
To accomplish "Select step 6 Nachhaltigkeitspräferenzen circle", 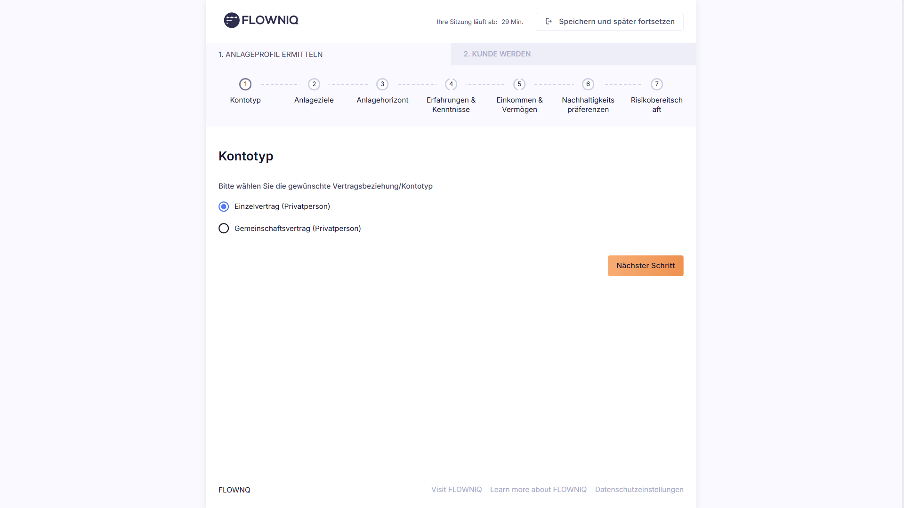I will pyautogui.click(x=588, y=84).
